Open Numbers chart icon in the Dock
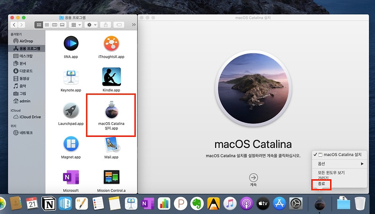The width and height of the screenshot is (375, 214). 164,204
